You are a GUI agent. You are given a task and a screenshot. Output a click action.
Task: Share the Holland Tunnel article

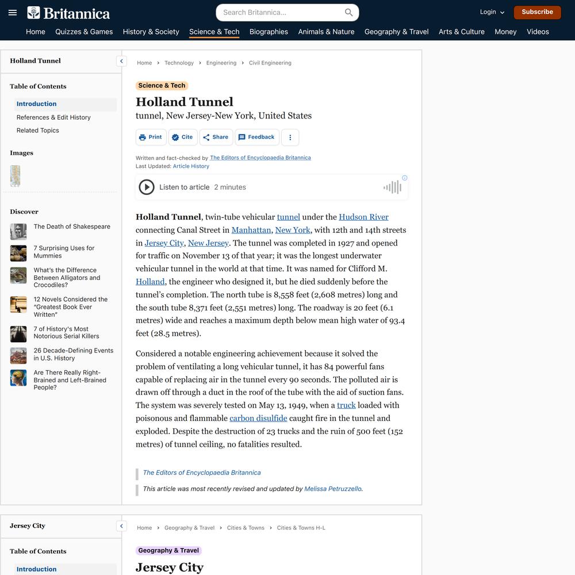click(x=216, y=137)
